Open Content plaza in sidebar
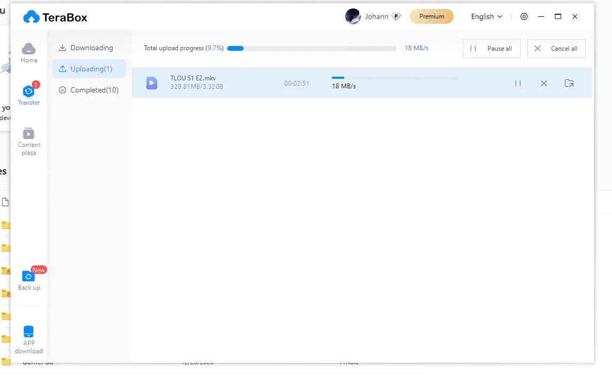 click(29, 142)
